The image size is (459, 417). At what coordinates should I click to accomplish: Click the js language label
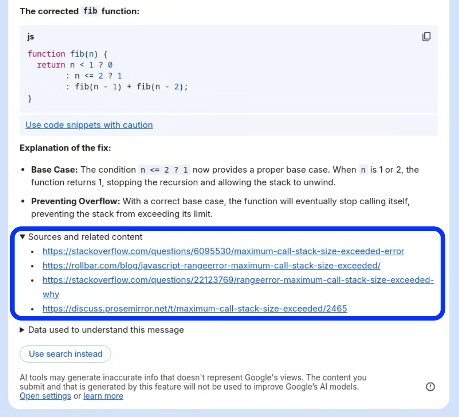click(x=31, y=37)
